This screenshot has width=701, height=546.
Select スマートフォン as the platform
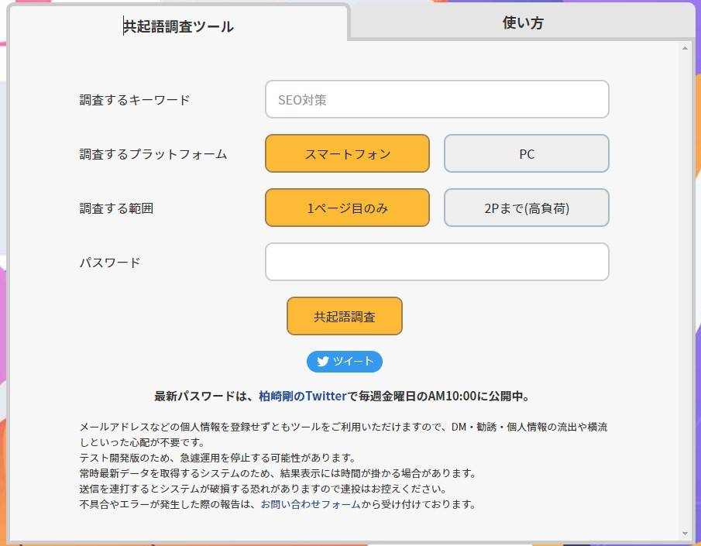(347, 153)
